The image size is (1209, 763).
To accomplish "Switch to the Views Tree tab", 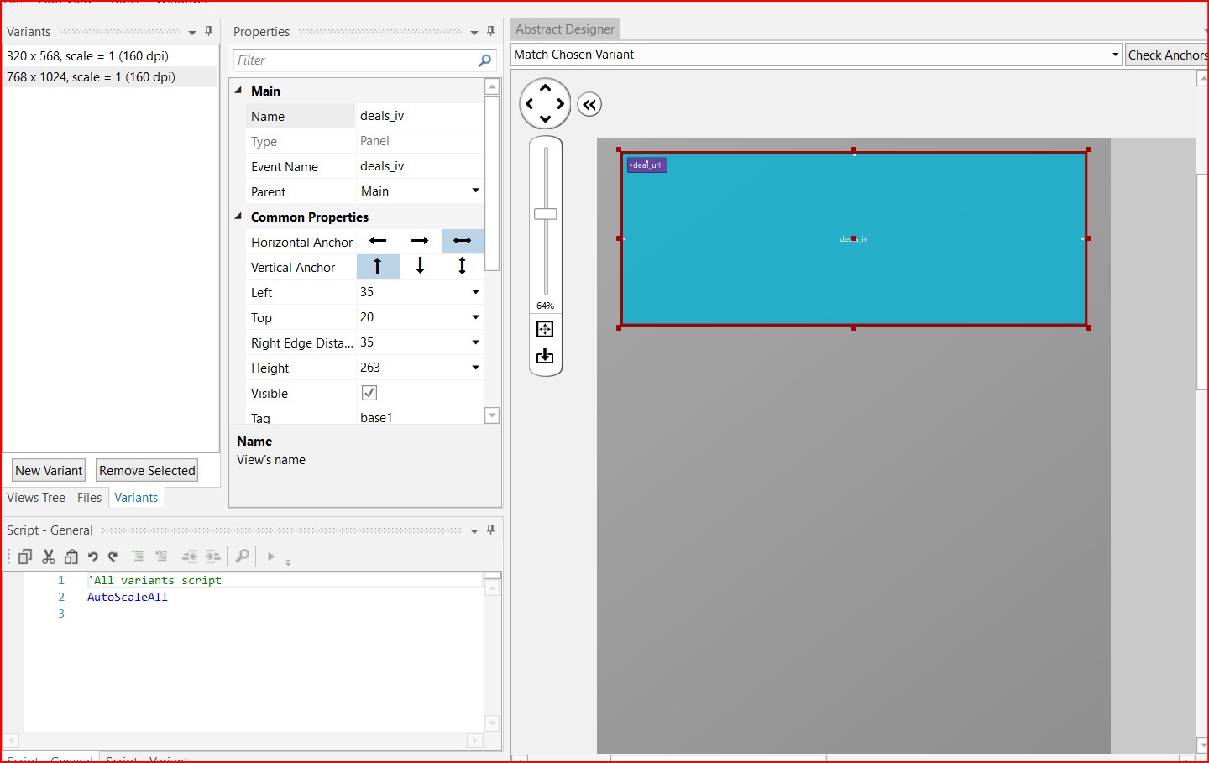I will coord(36,498).
